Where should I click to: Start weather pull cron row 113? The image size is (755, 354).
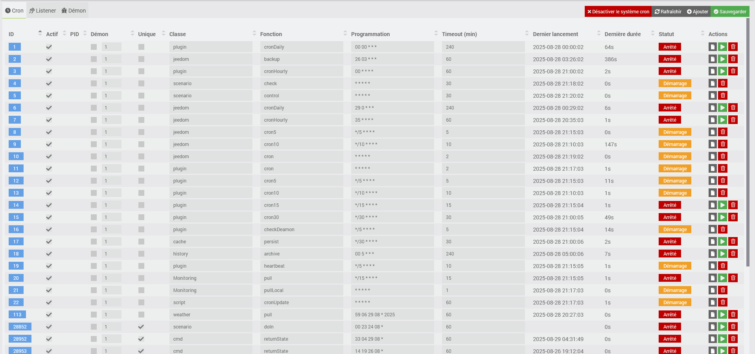tap(723, 315)
